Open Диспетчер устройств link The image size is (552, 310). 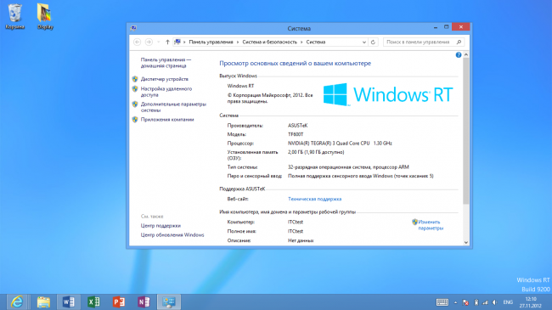[165, 79]
